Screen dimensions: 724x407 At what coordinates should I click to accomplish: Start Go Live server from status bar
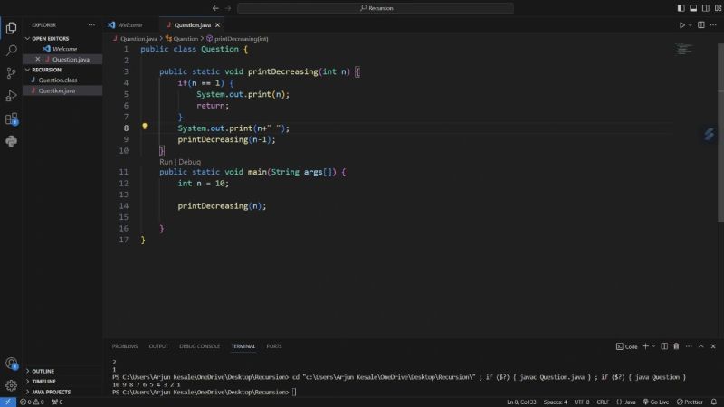655,402
